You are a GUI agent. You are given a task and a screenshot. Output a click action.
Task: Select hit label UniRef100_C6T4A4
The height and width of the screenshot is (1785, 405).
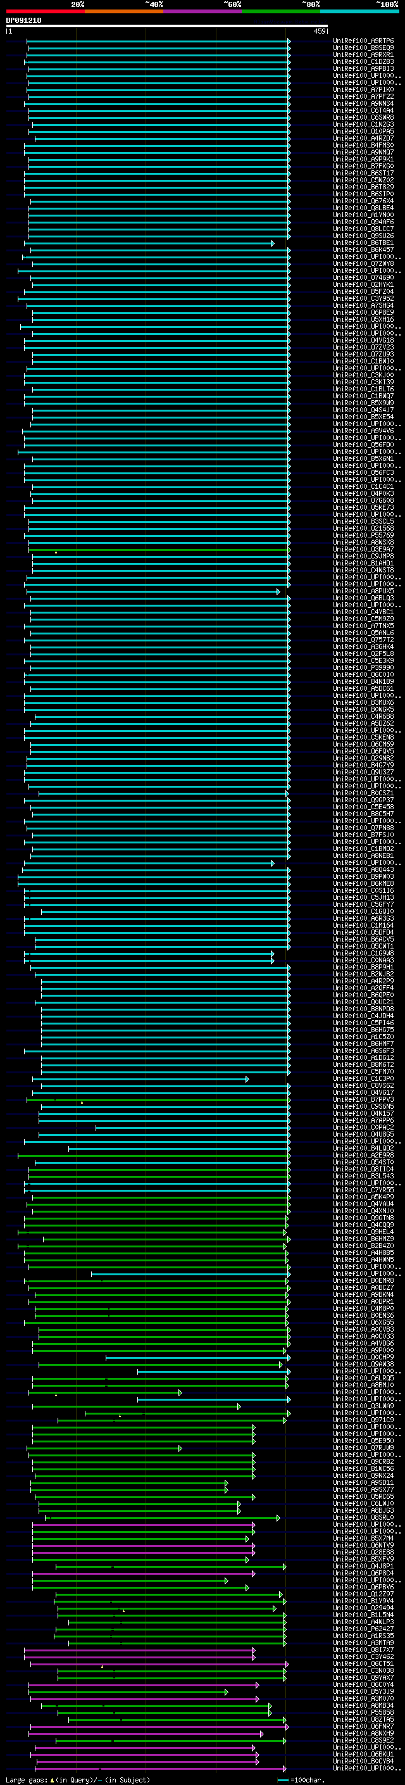(363, 110)
